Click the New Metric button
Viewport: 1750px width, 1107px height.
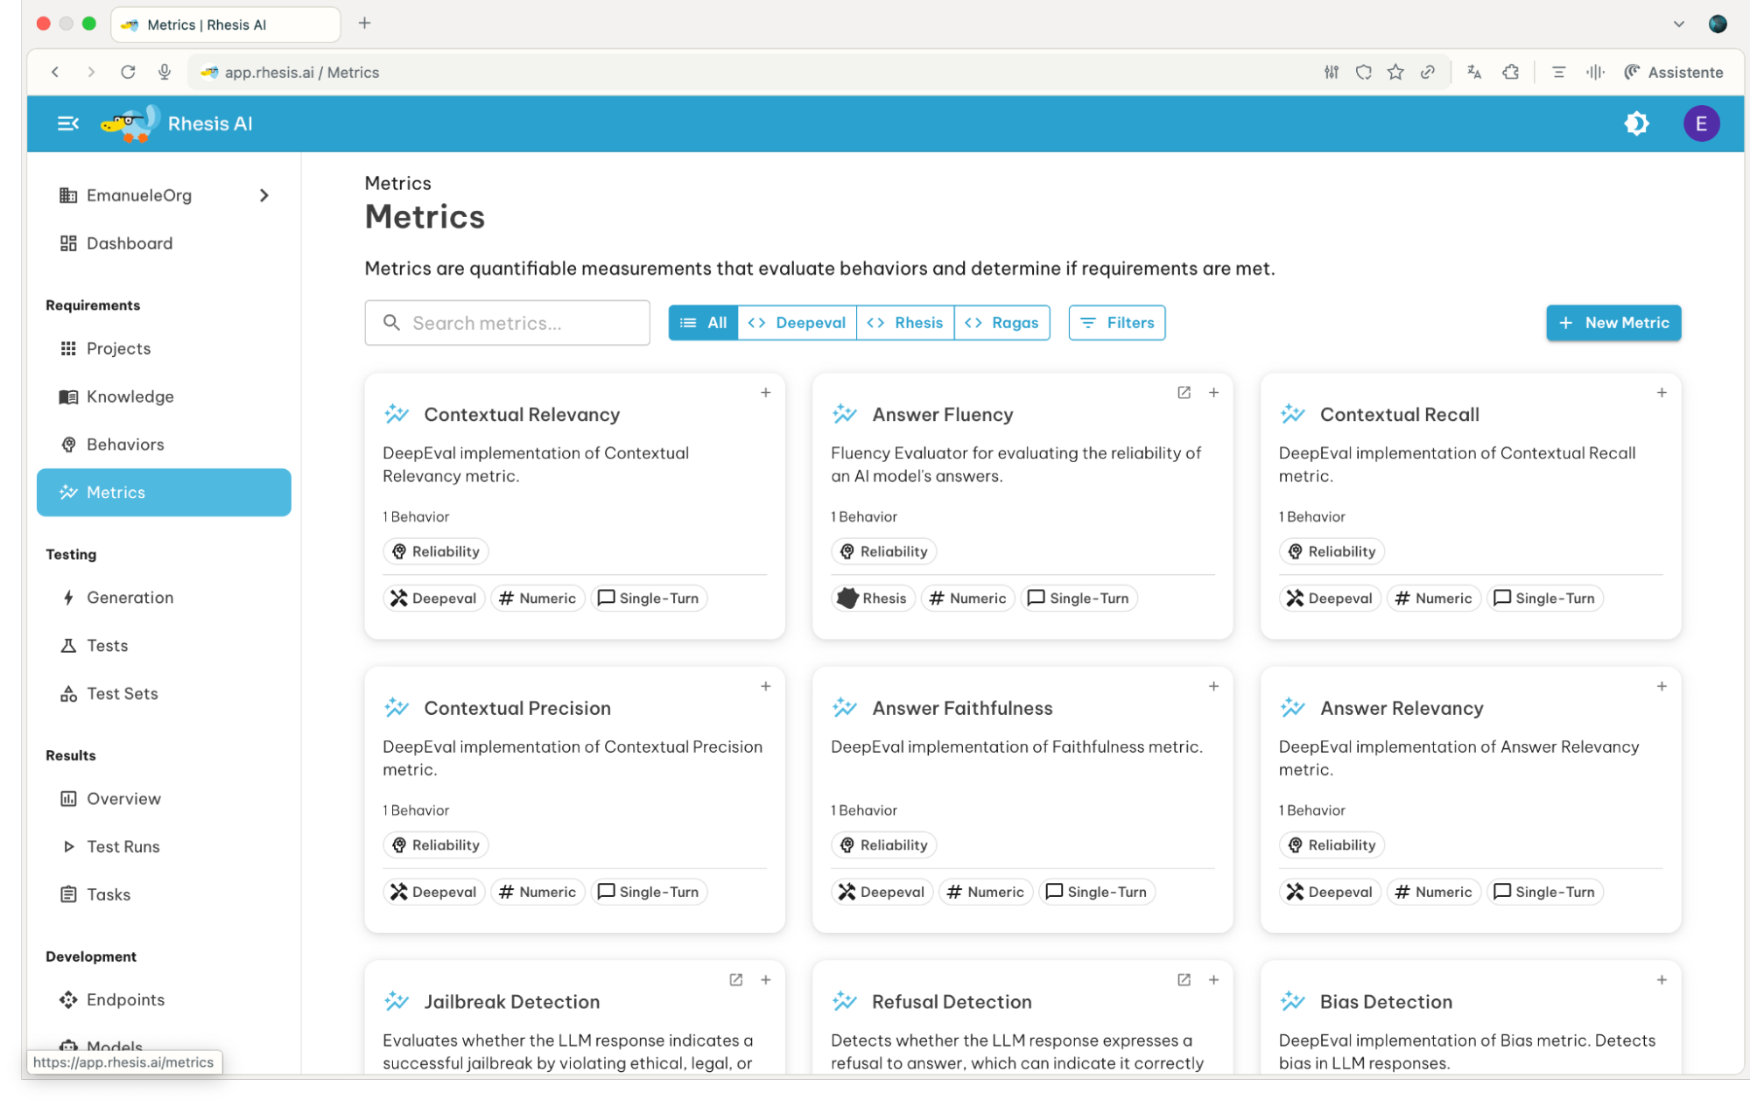click(x=1613, y=323)
